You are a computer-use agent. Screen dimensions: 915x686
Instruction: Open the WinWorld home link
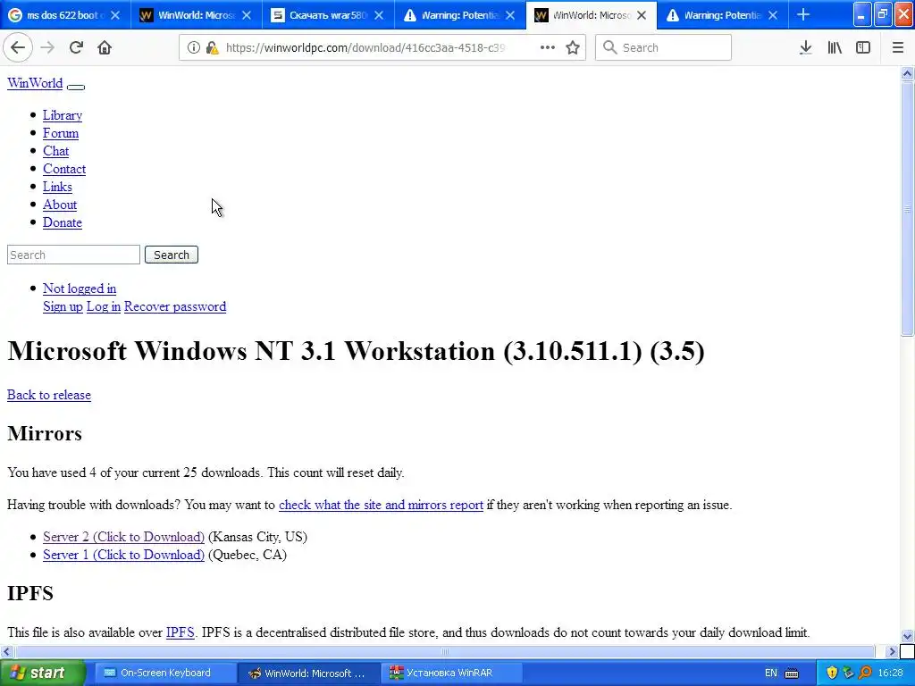coord(35,83)
